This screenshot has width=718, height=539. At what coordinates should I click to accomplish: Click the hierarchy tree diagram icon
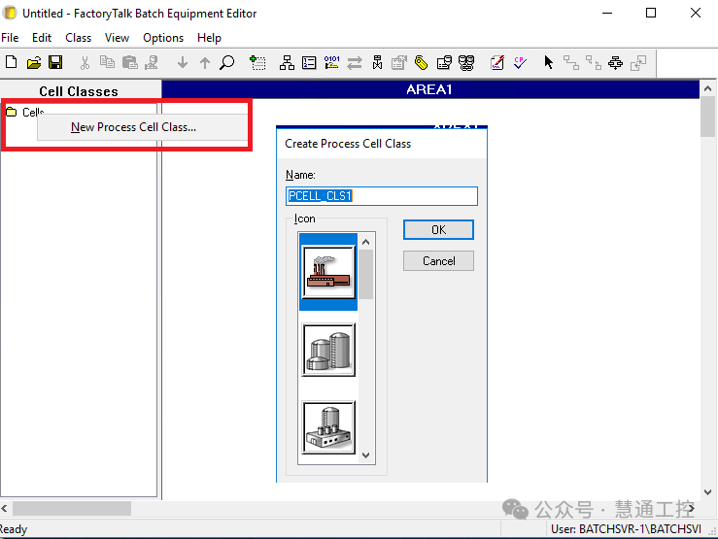click(x=287, y=62)
